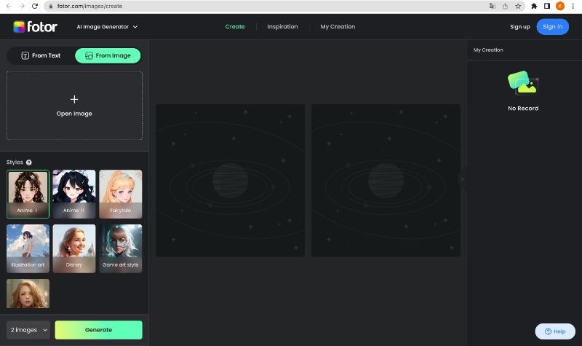Go to the Create tab

235,27
